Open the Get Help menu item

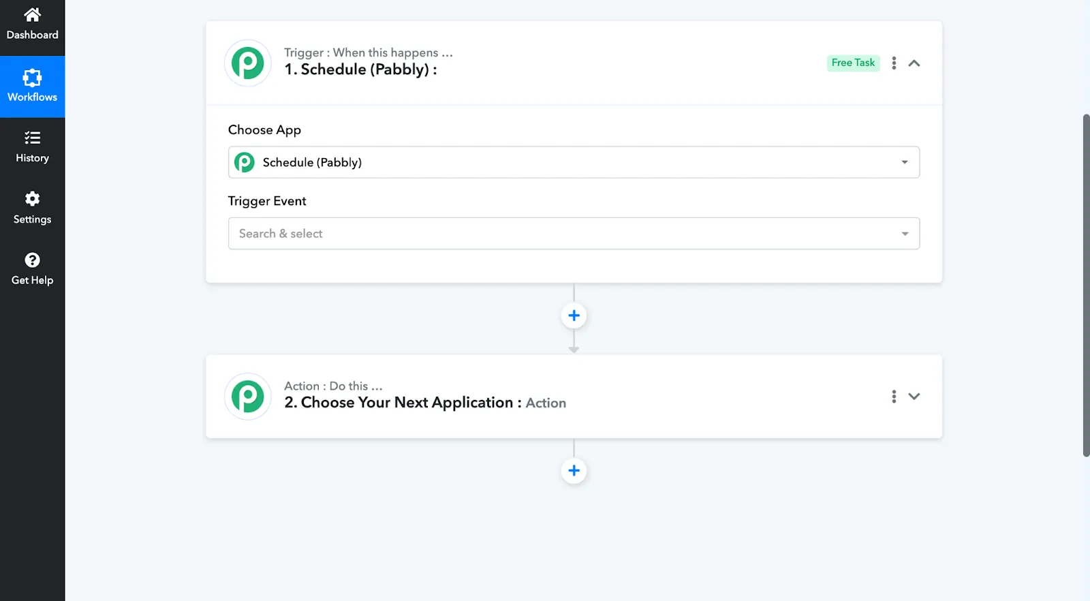(32, 270)
